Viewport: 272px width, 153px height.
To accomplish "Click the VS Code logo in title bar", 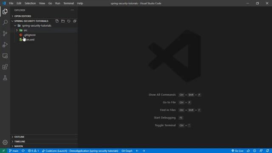I will [4, 3].
